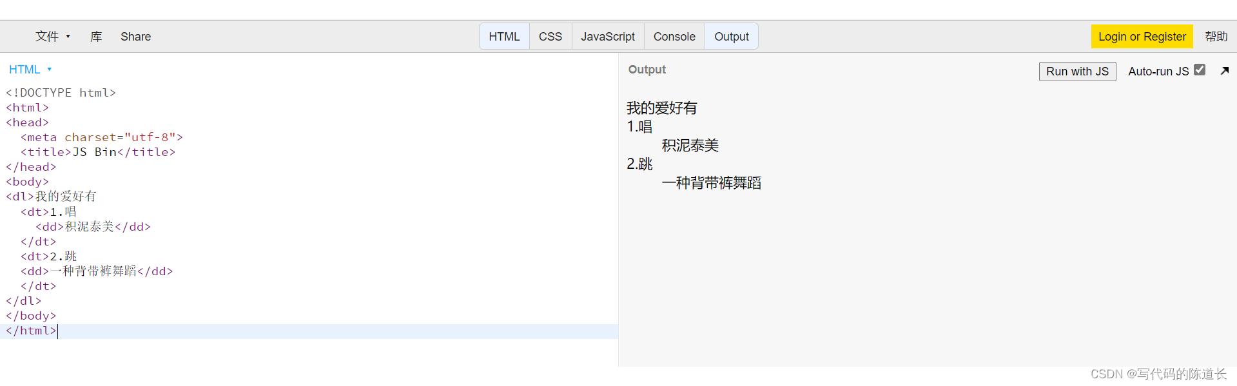
Task: Toggle the HTML panel tab
Action: [x=504, y=37]
